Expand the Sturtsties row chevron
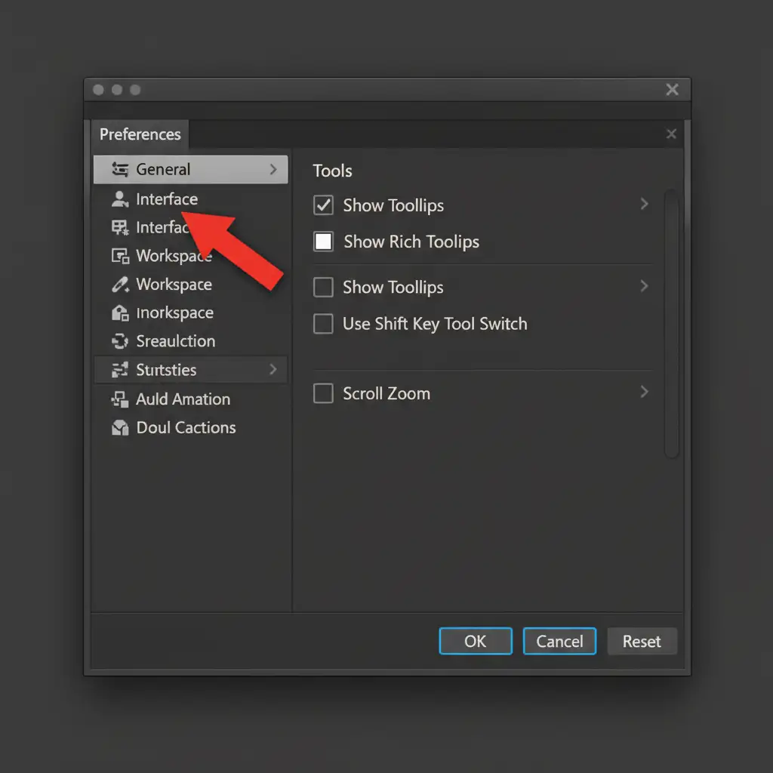 point(273,370)
